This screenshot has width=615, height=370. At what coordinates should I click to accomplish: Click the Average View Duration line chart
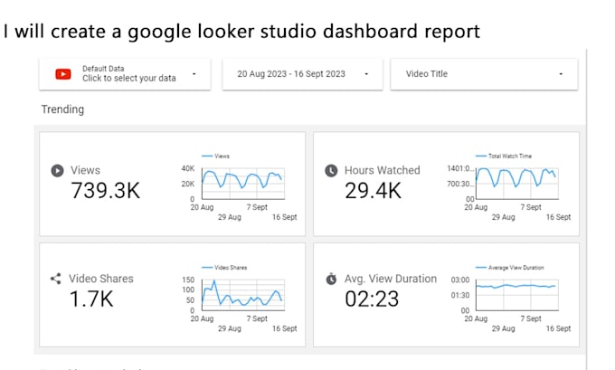click(517, 295)
